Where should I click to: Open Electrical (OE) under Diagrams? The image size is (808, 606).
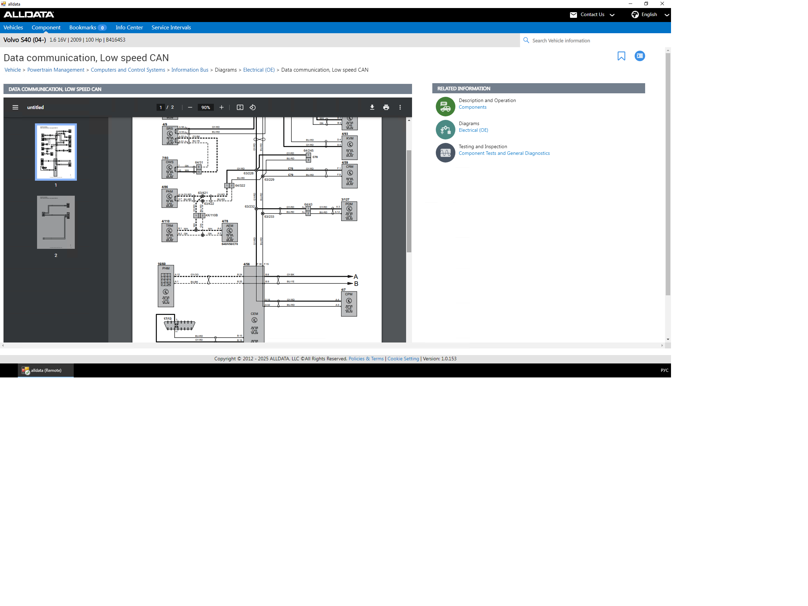pyautogui.click(x=474, y=130)
